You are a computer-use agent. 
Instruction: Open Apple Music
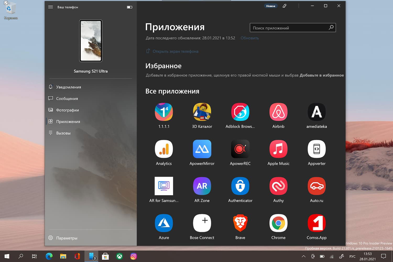[x=278, y=149]
